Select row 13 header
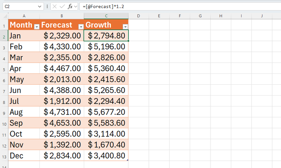 tap(4, 156)
